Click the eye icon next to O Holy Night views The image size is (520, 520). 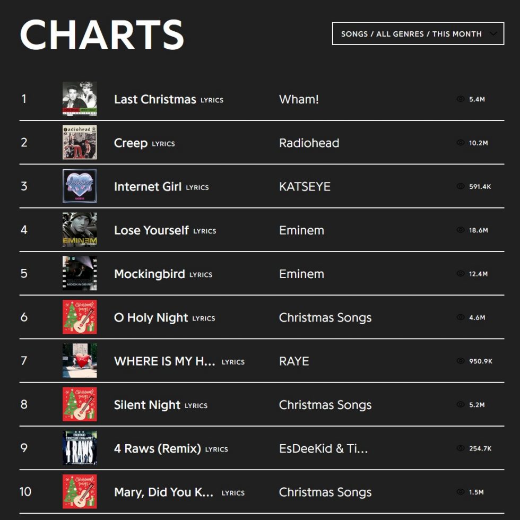[460, 317]
